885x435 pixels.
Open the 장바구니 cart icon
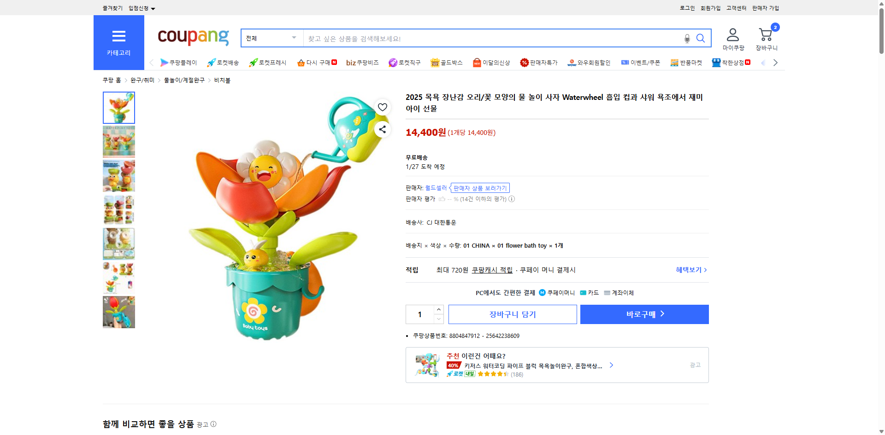tap(766, 34)
